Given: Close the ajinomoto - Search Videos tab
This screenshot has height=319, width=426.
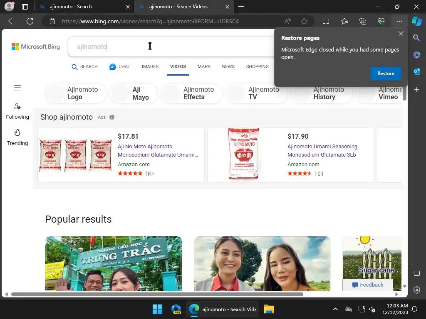Looking at the screenshot, I should 228,7.
